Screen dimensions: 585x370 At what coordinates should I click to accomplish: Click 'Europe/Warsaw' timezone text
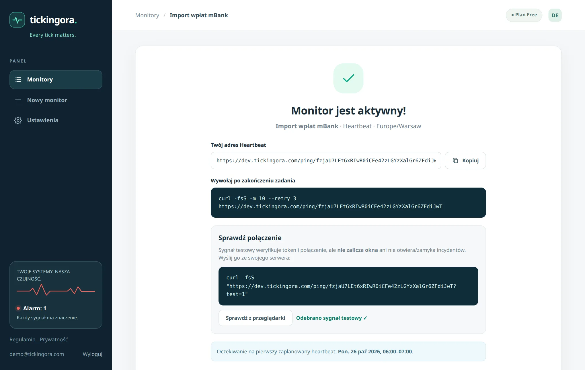click(x=399, y=126)
